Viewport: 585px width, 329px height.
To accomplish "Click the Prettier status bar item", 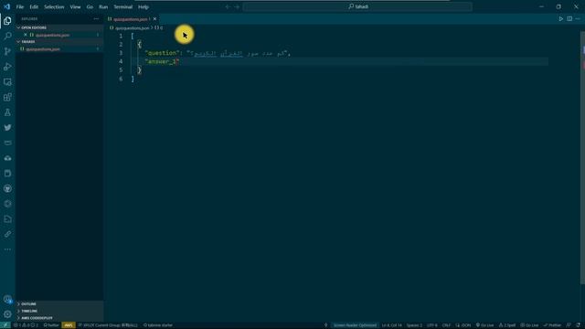I will coord(552,325).
